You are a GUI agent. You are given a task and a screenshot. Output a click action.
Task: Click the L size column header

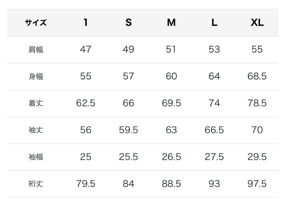[214, 23]
